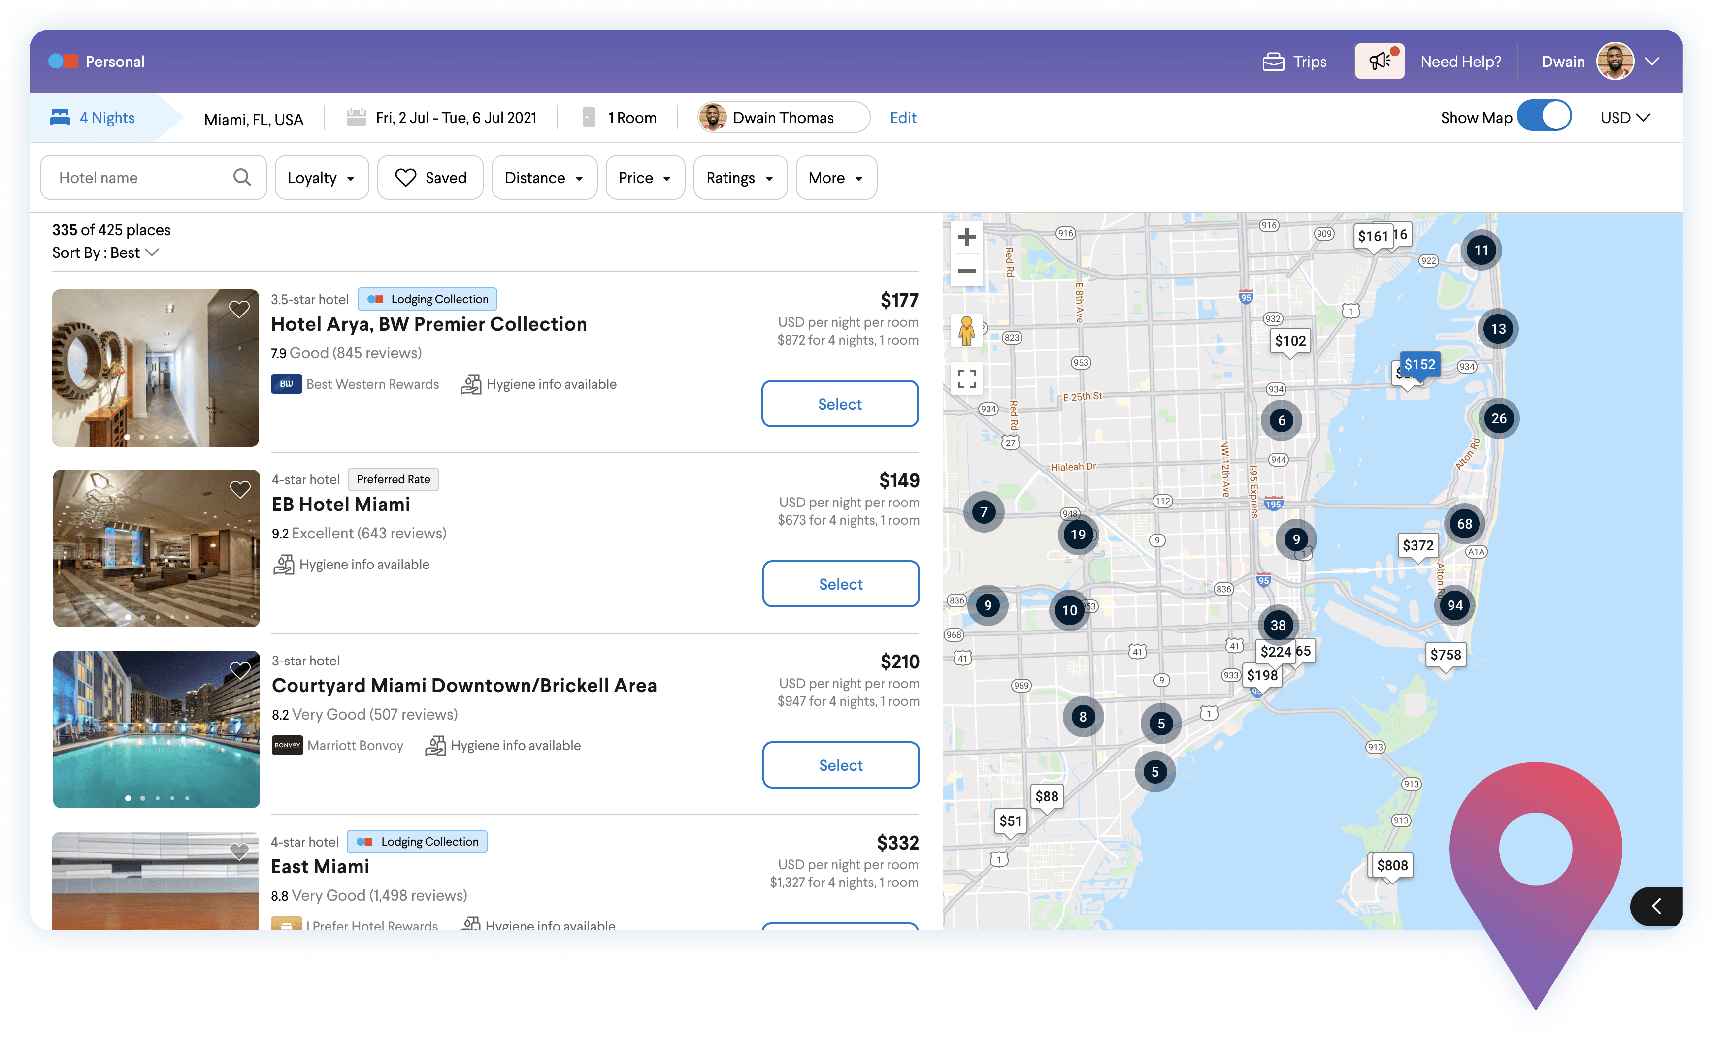Screen dimensions: 1713x1041
Task: Click the Marriott Bonvoy logo
Action: 287,745
